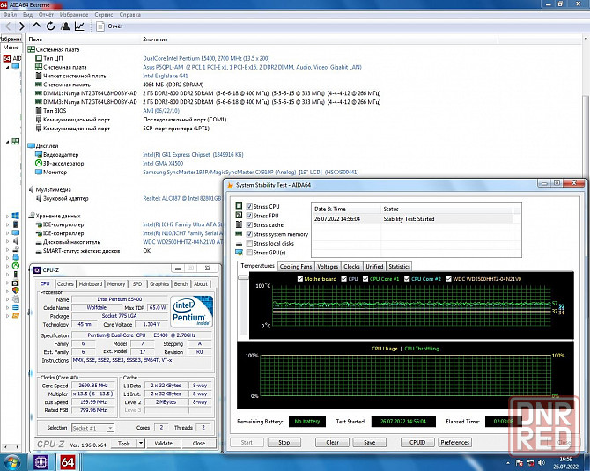Open the Mainboard tab in CPU-Z
Image resolution: width=590 pixels, height=471 pixels.
[x=91, y=283]
